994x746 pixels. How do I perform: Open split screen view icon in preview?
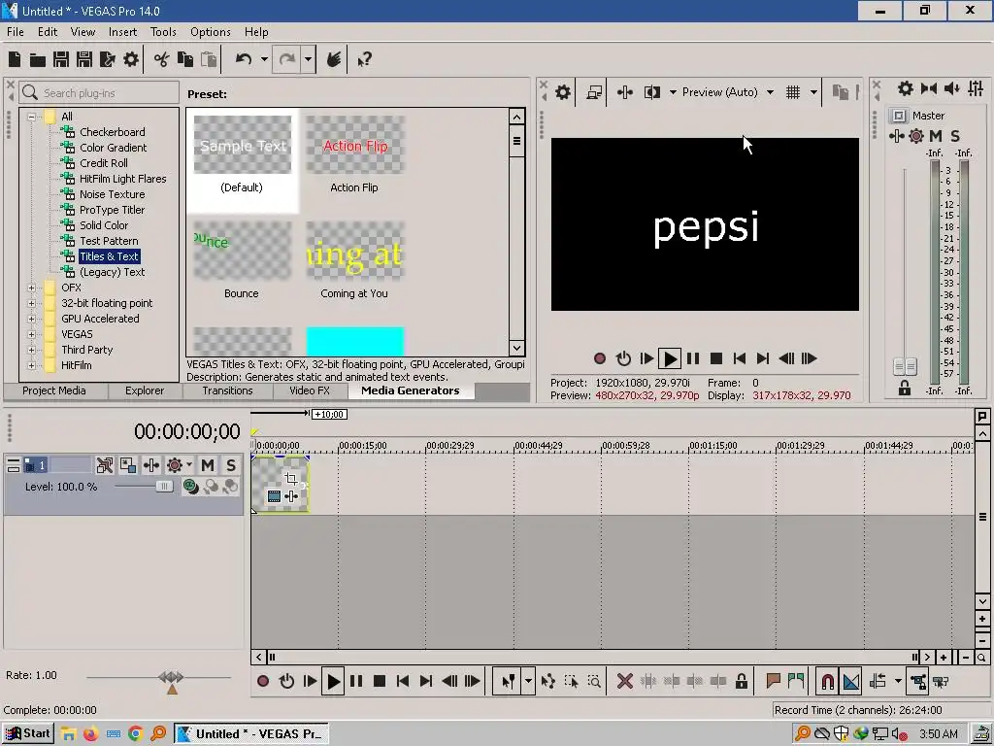651,92
